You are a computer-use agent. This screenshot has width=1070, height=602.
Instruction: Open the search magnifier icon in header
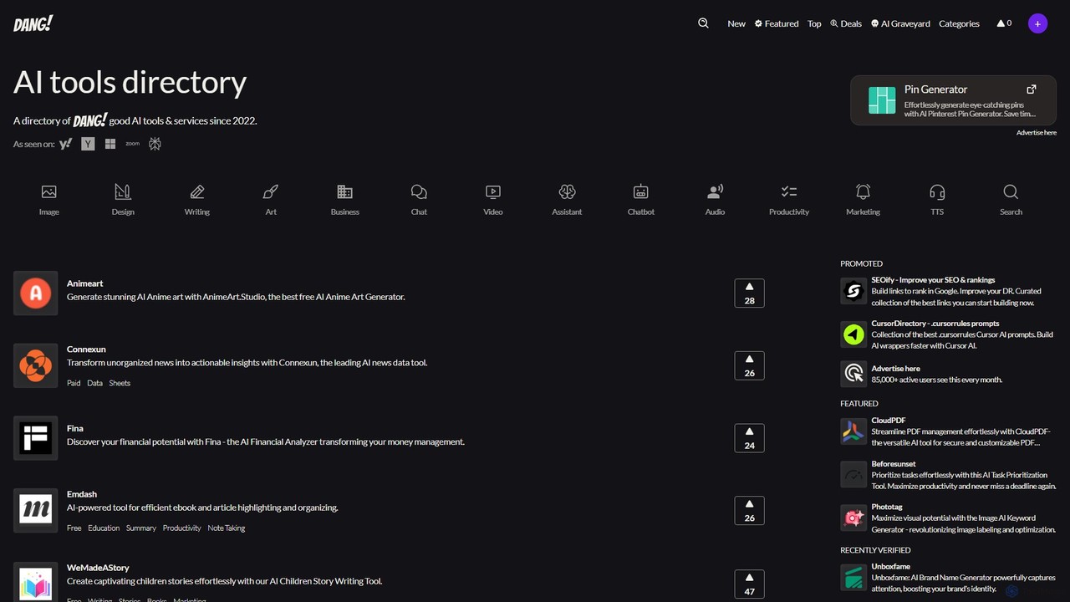point(703,23)
